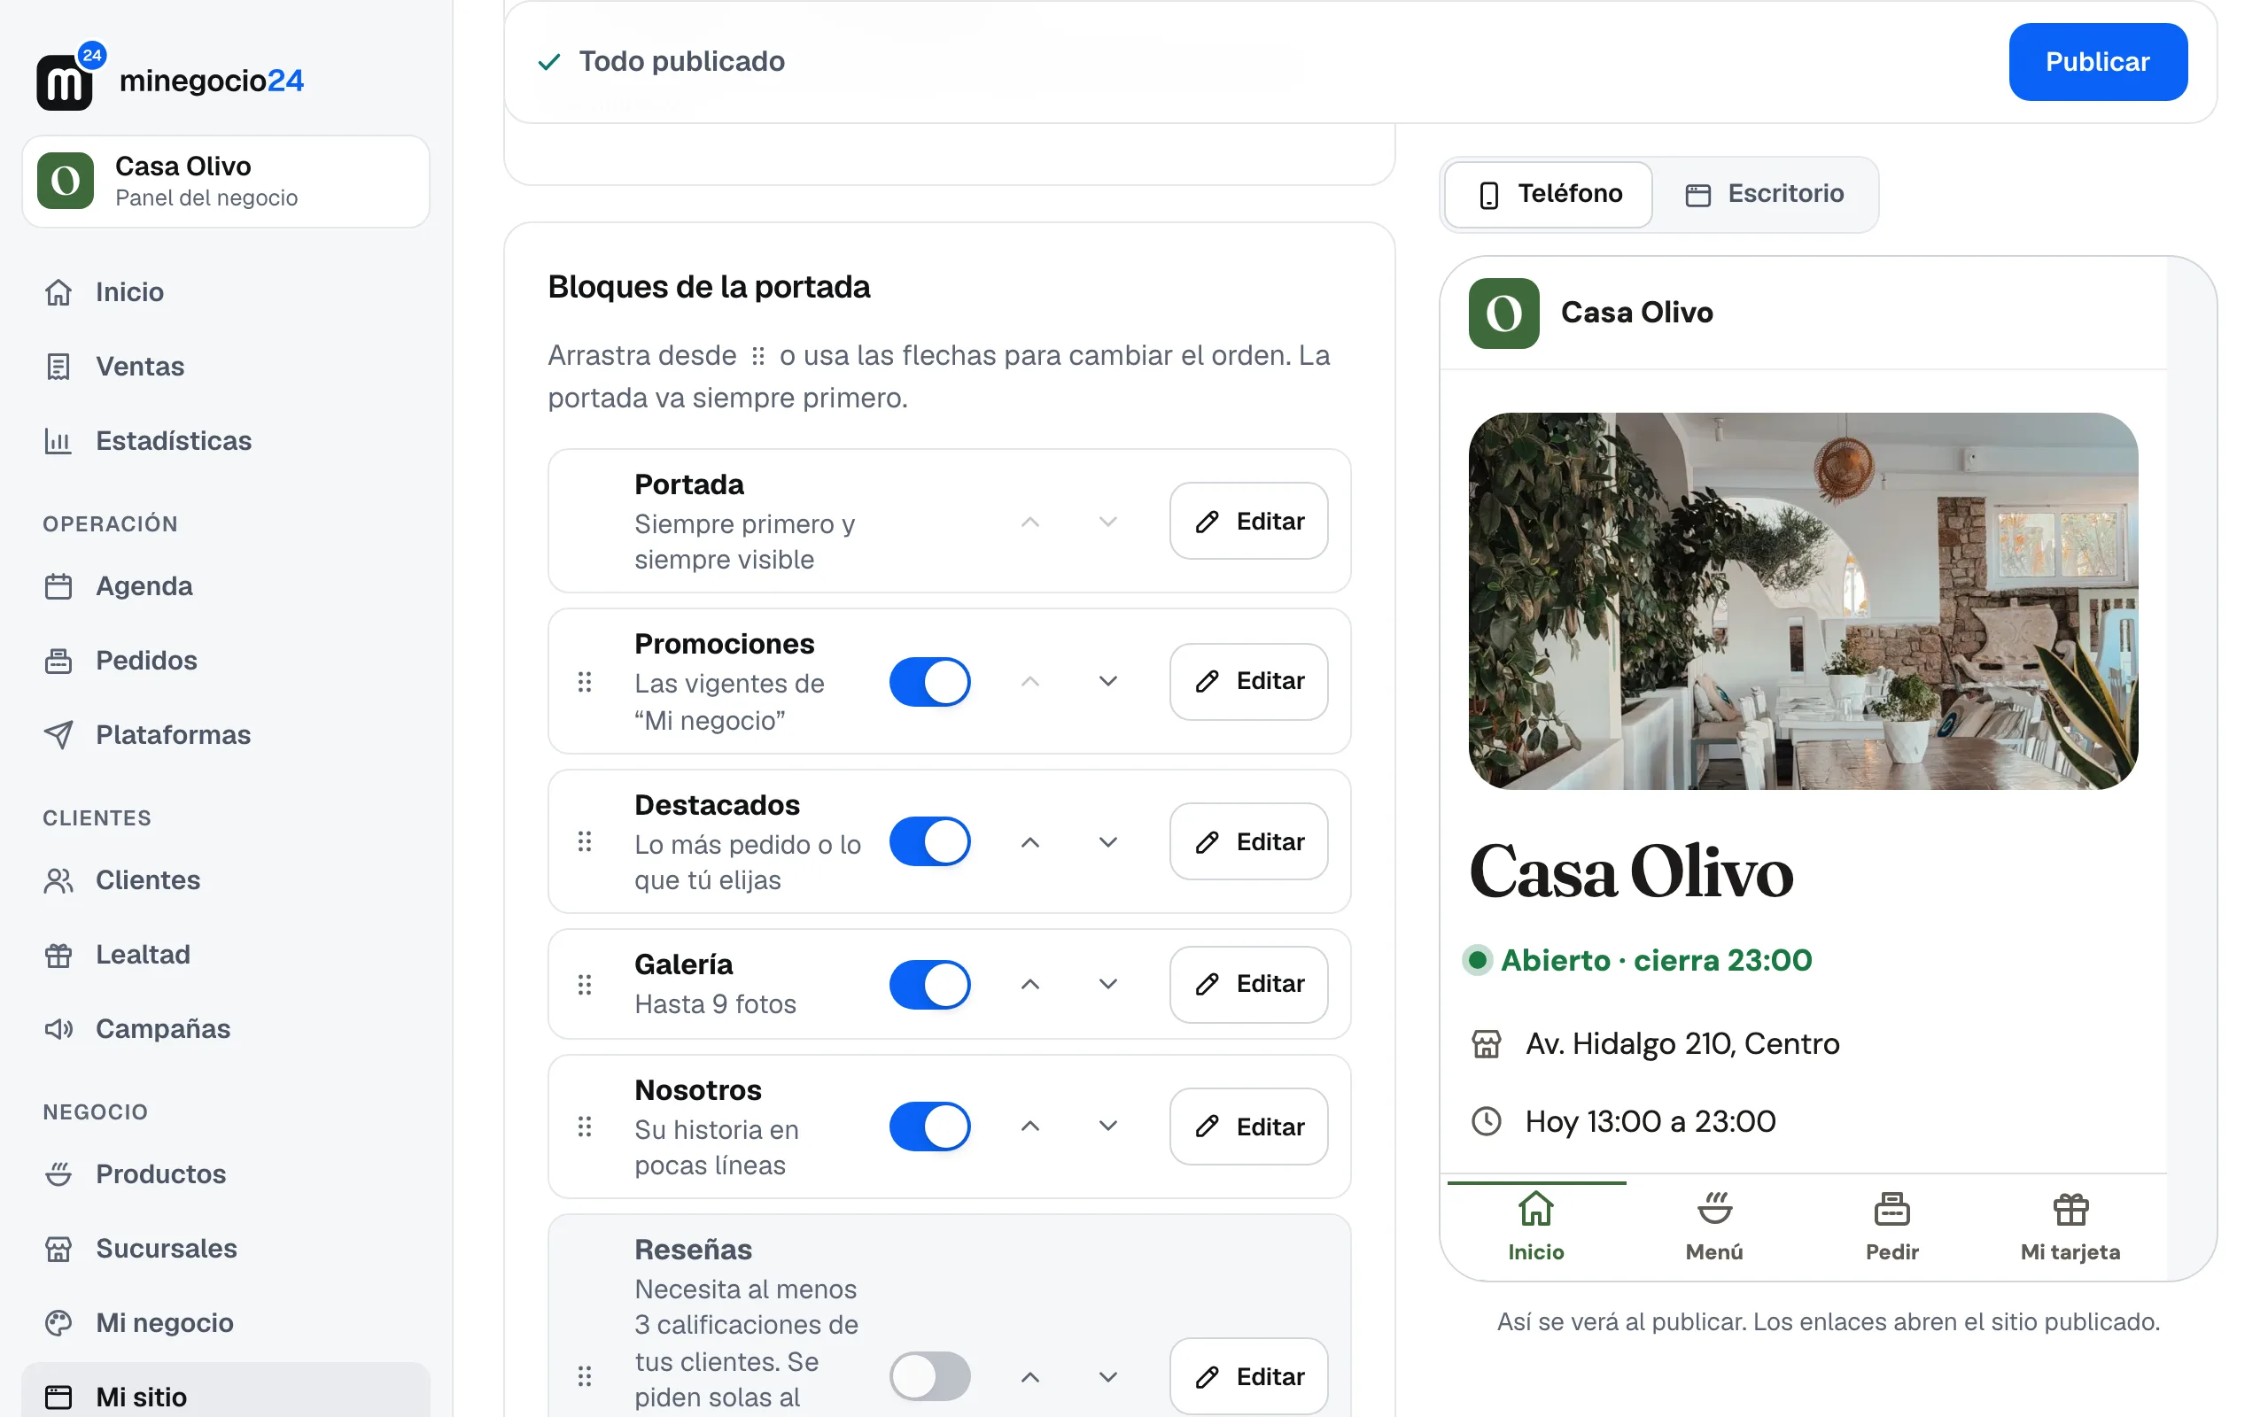Move Nosotros block down with arrow
The image size is (2268, 1417).
[1107, 1126]
